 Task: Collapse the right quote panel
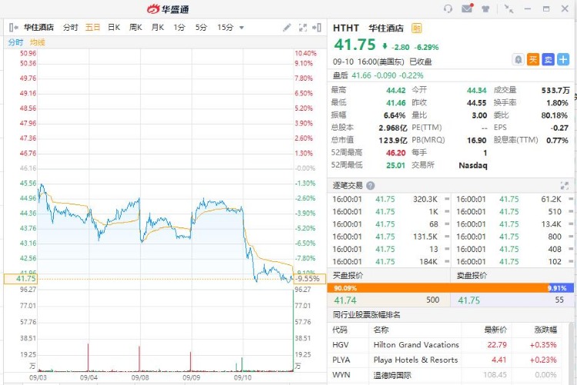(x=317, y=28)
